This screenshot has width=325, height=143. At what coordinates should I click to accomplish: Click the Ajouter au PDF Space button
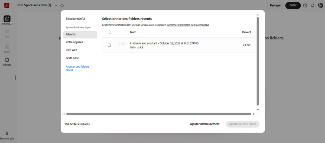point(243,124)
